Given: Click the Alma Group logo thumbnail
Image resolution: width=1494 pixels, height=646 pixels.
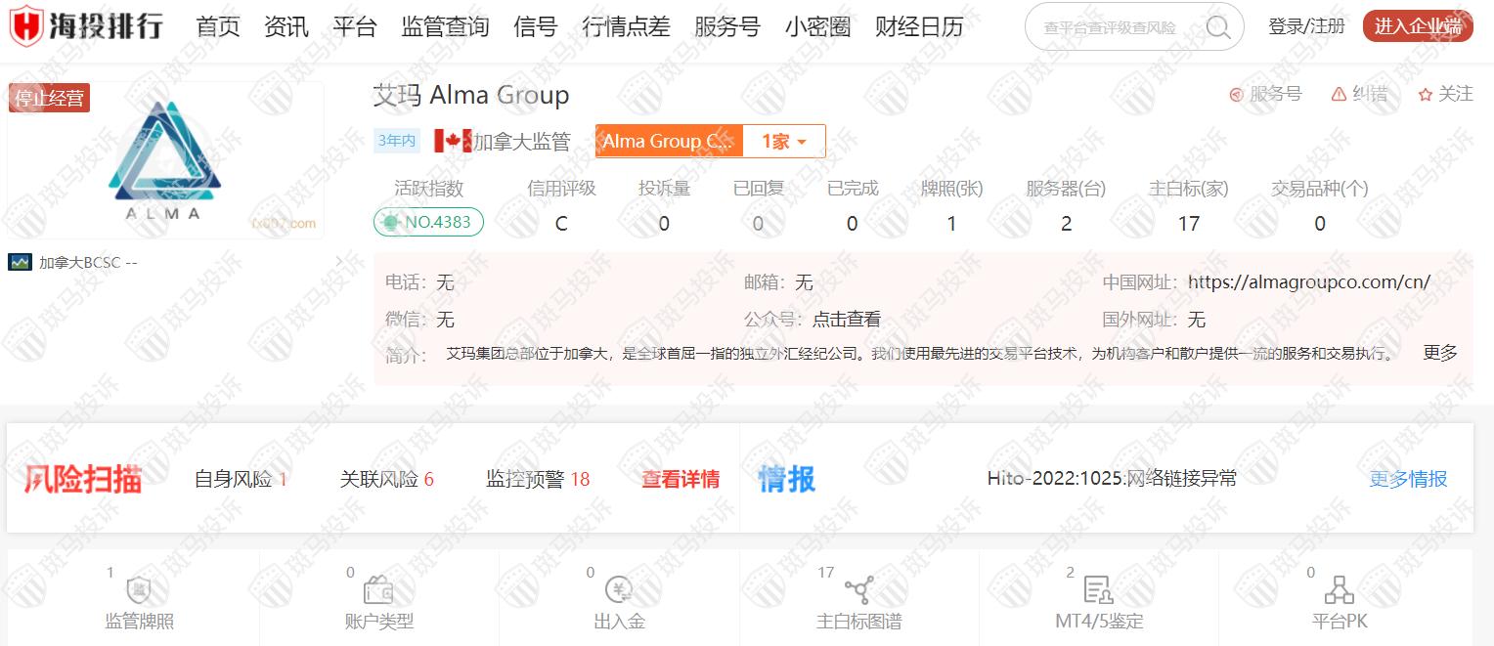Looking at the screenshot, I should [x=164, y=161].
